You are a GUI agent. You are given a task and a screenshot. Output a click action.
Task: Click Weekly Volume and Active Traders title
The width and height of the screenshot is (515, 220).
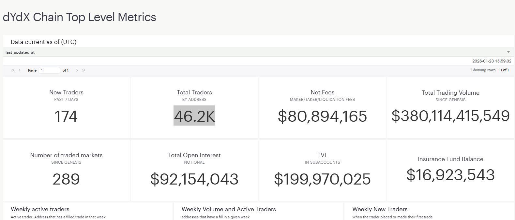click(x=229, y=209)
